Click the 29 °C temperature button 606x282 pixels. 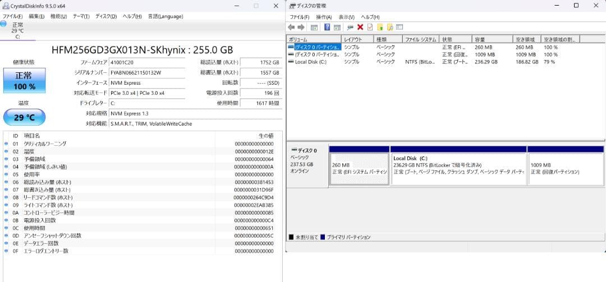pyautogui.click(x=24, y=117)
